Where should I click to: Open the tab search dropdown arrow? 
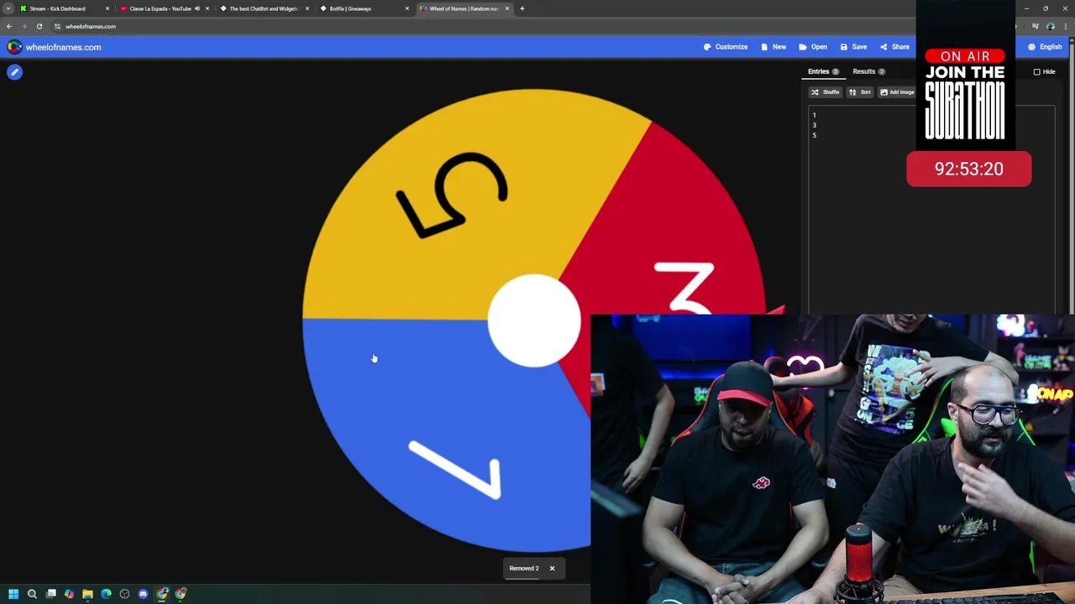tap(8, 8)
